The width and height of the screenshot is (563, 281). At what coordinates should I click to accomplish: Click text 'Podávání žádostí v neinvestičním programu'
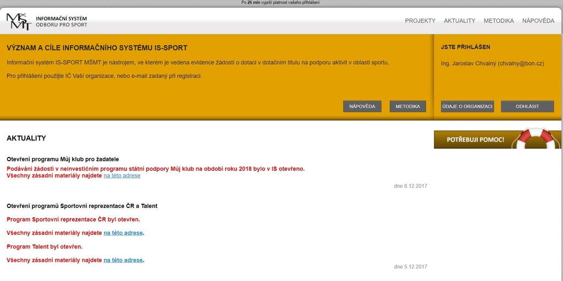point(63,169)
